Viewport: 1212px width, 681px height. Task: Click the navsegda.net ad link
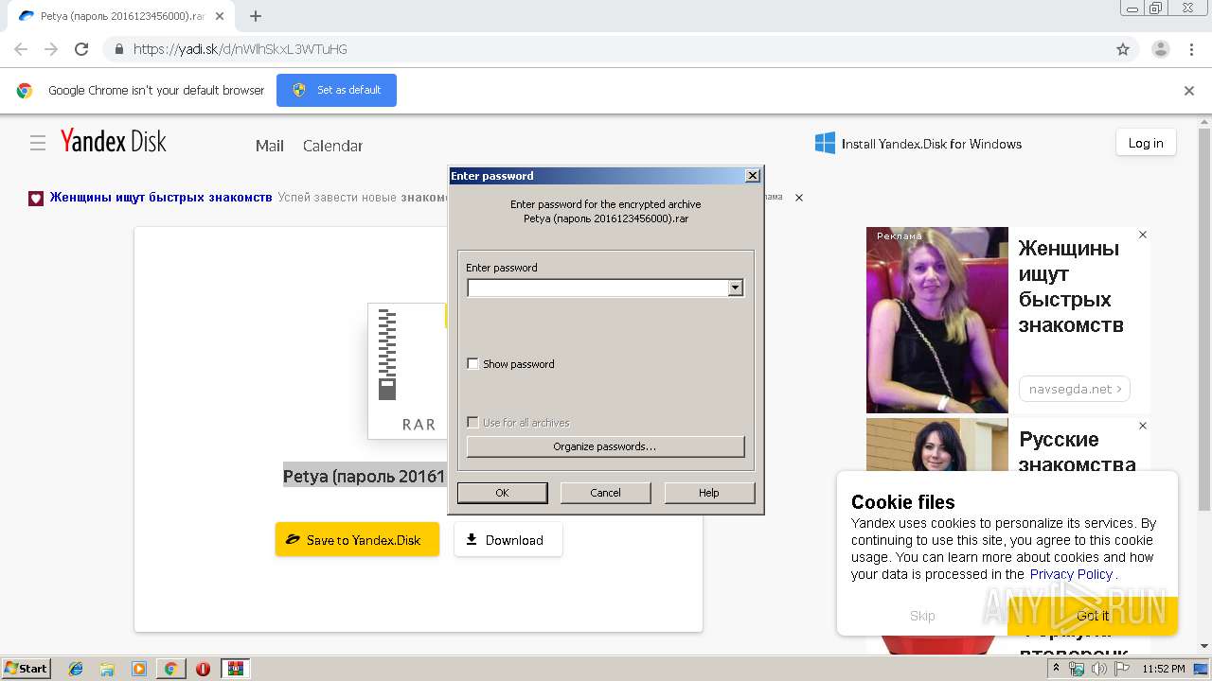(1075, 389)
